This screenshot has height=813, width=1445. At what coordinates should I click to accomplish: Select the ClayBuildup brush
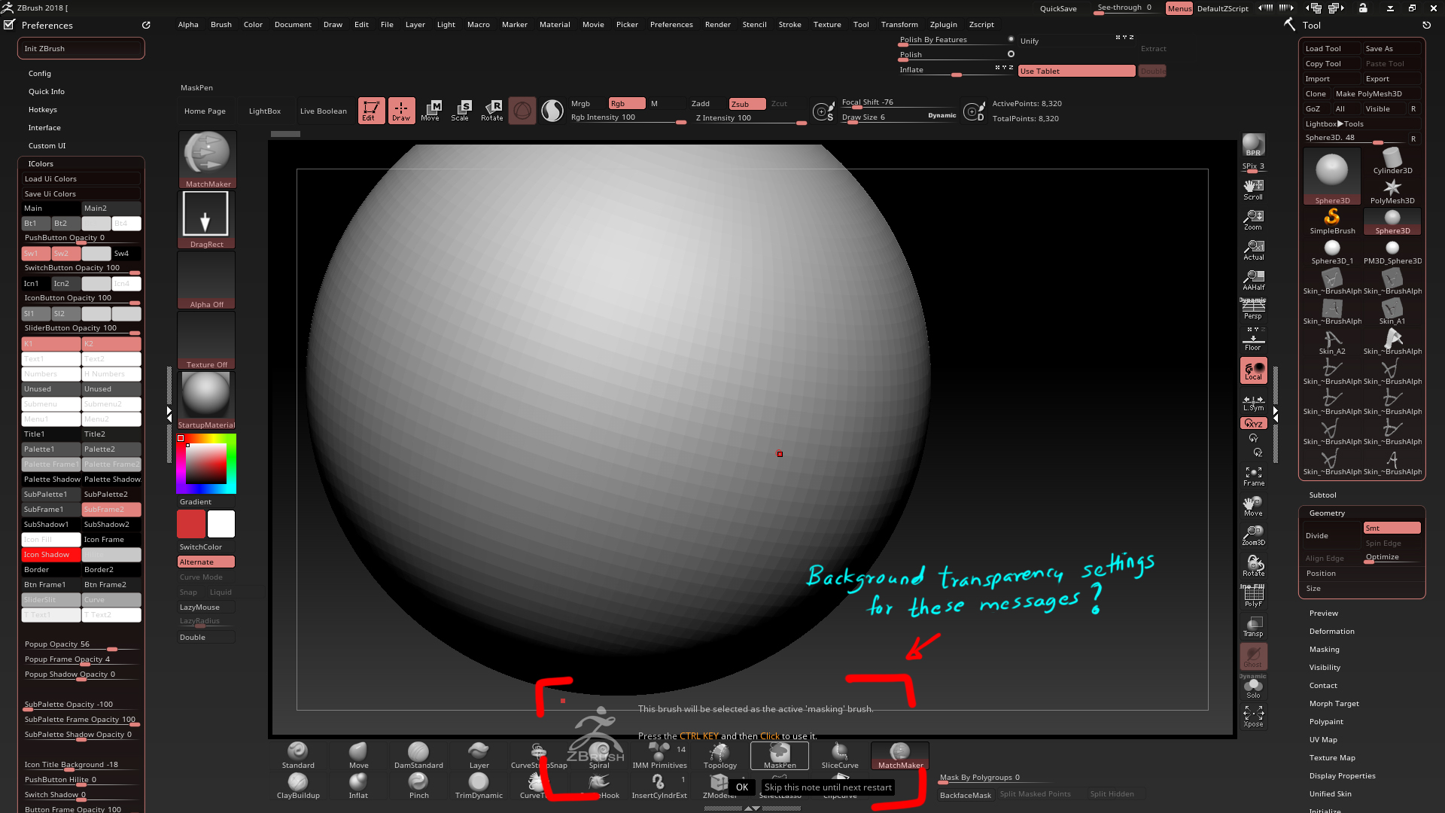(298, 786)
